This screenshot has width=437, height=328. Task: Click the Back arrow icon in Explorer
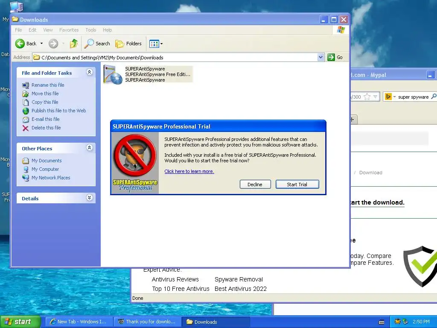[x=20, y=44]
